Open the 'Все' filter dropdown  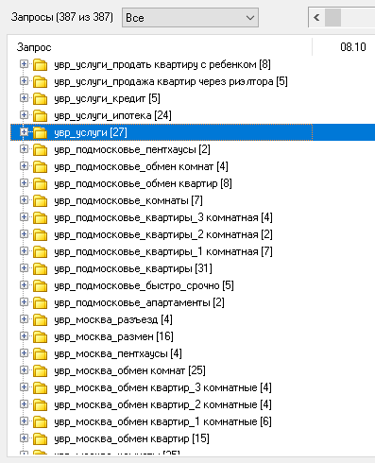[190, 18]
